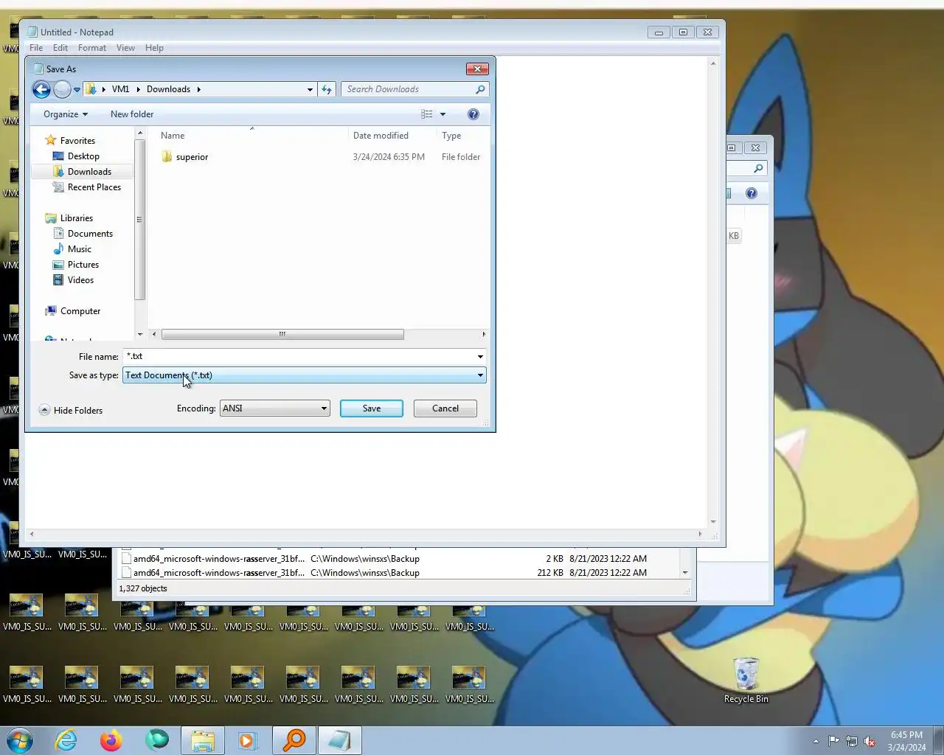The height and width of the screenshot is (755, 944).
Task: Sort by Date modified column header
Action: tap(381, 136)
